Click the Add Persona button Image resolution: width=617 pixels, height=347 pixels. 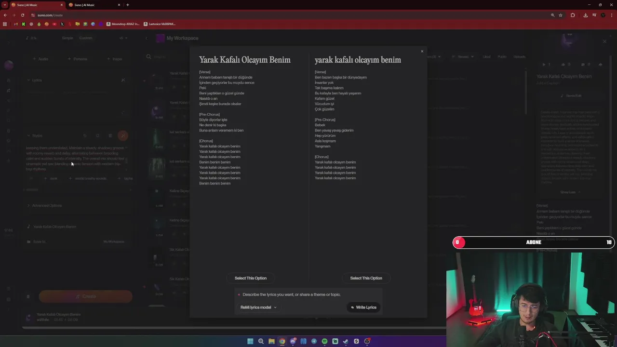point(78,59)
